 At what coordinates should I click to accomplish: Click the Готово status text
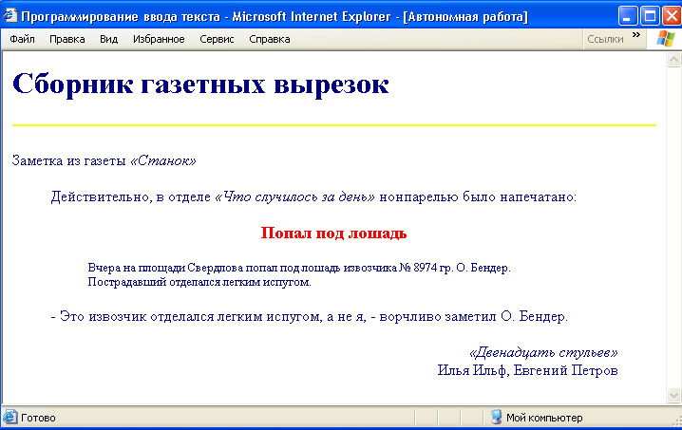click(38, 418)
